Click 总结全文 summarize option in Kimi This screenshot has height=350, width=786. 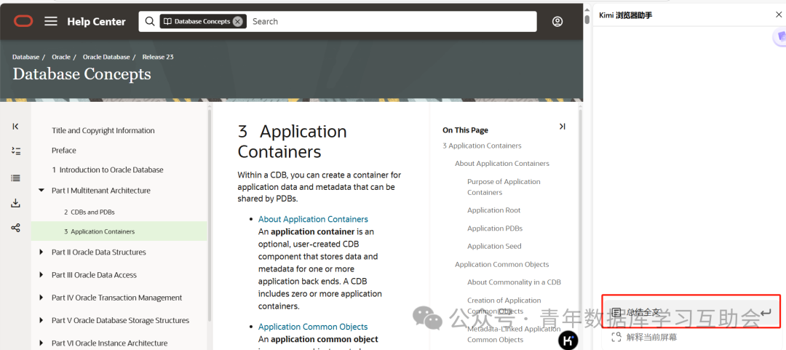(x=691, y=311)
